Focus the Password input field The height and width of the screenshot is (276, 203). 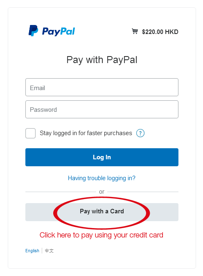[102, 109]
